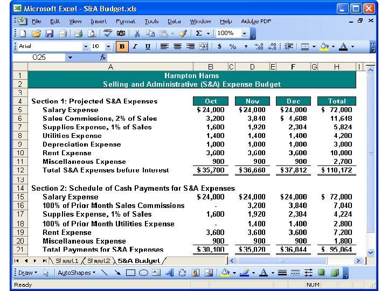Expand the Fill Color dropdown arrow
This screenshot has width=388, height=291.
tap(333, 46)
